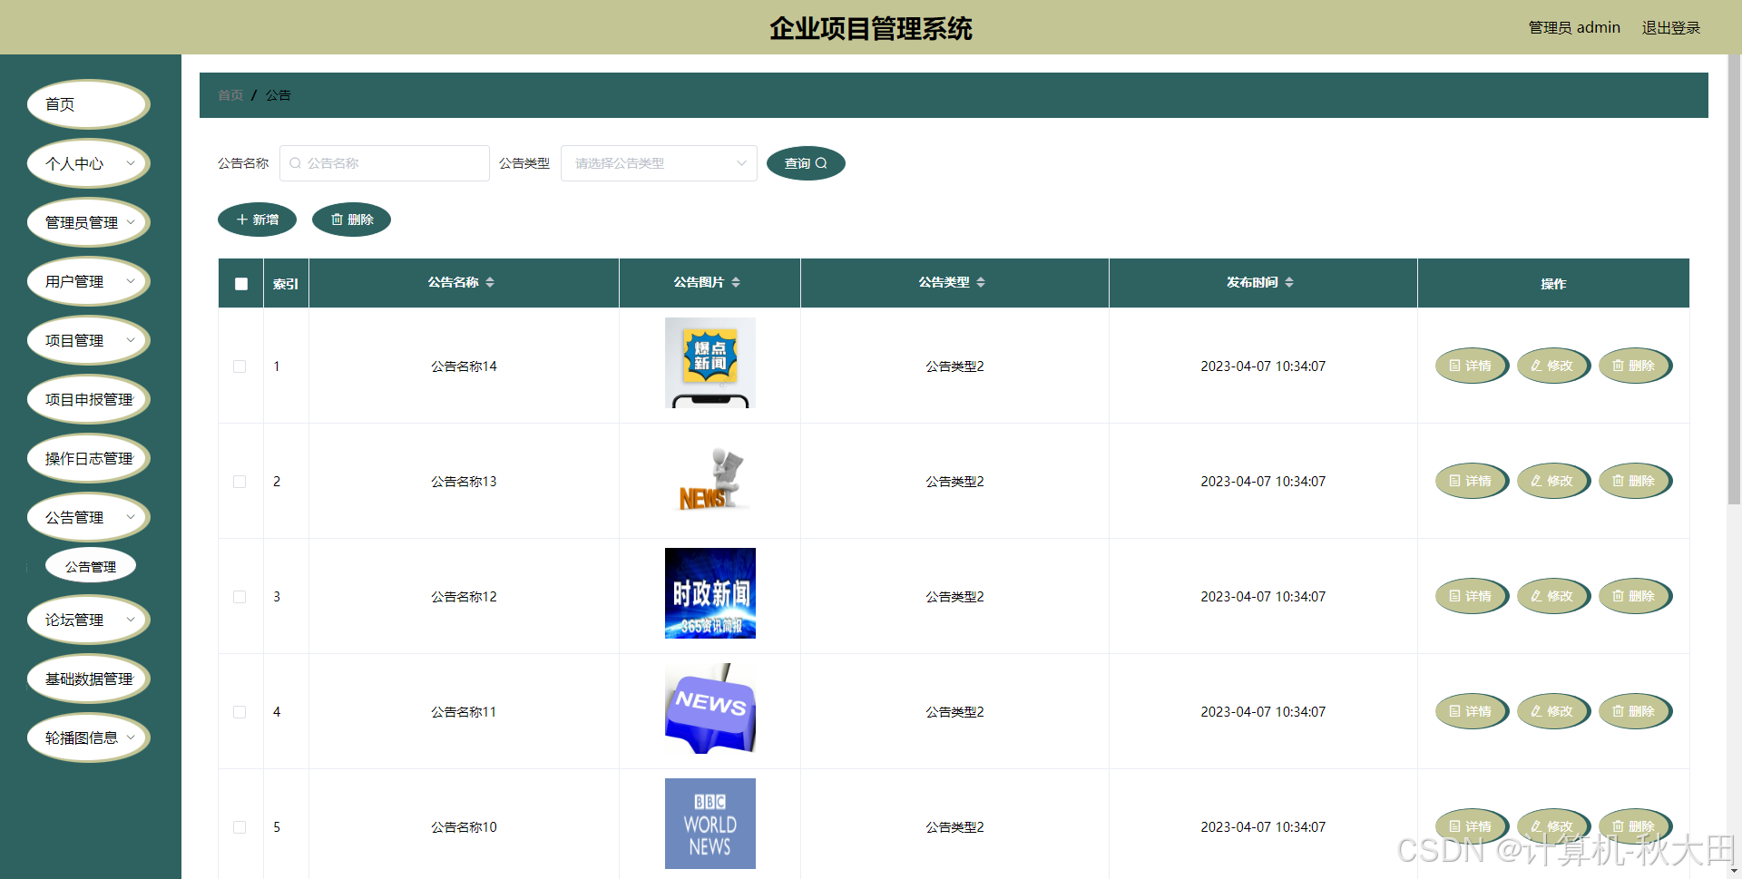Click 修改 for 公告名称12
This screenshot has height=879, width=1742.
[x=1552, y=596]
